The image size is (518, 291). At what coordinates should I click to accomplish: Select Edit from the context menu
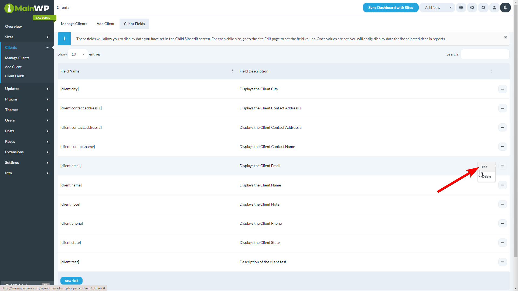(x=485, y=167)
